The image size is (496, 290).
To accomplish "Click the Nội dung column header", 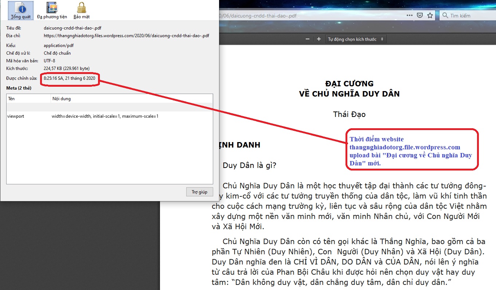I will pos(131,99).
